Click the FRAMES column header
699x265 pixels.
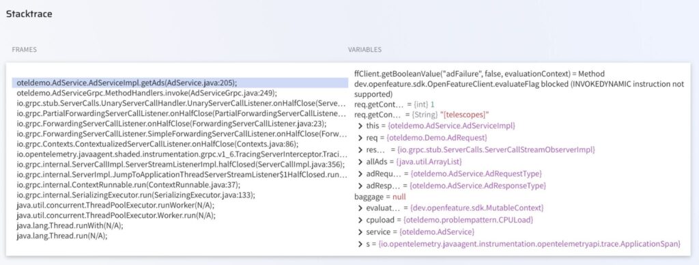24,50
